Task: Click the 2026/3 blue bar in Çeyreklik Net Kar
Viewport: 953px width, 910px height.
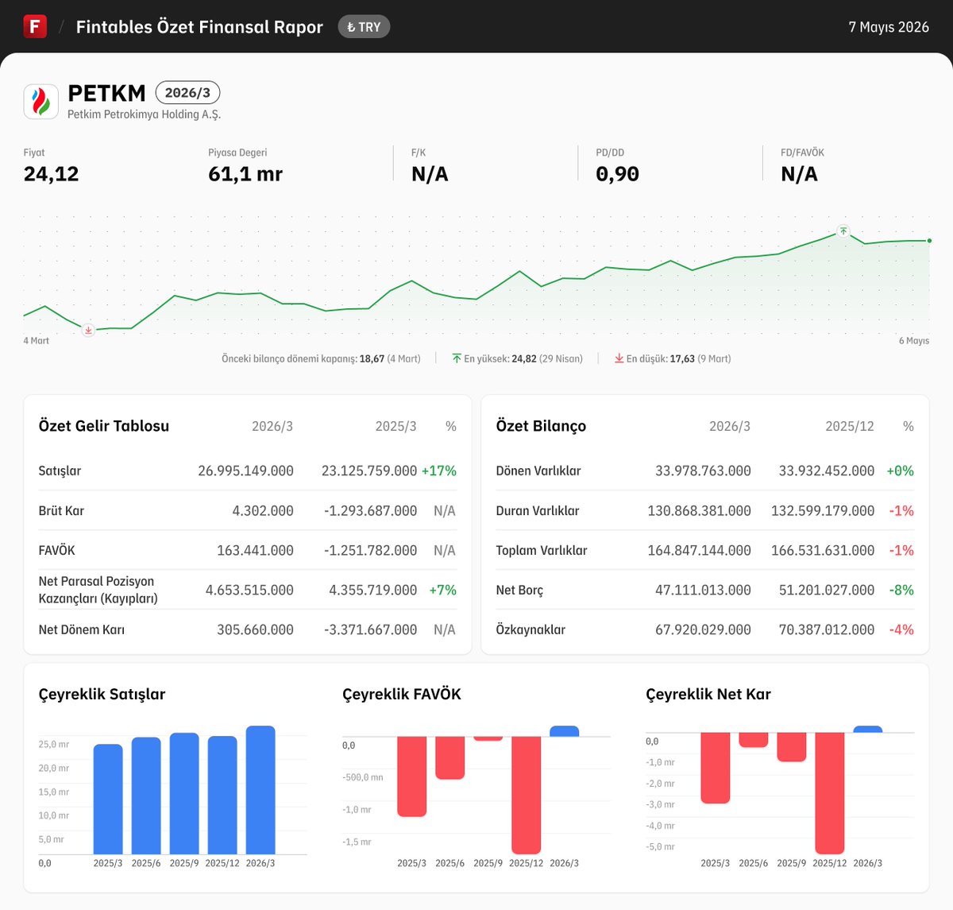Action: click(868, 730)
